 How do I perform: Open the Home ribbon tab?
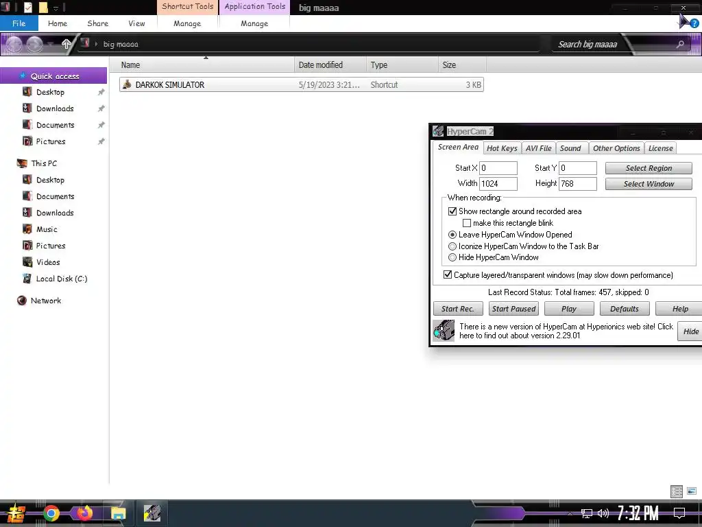coord(58,23)
